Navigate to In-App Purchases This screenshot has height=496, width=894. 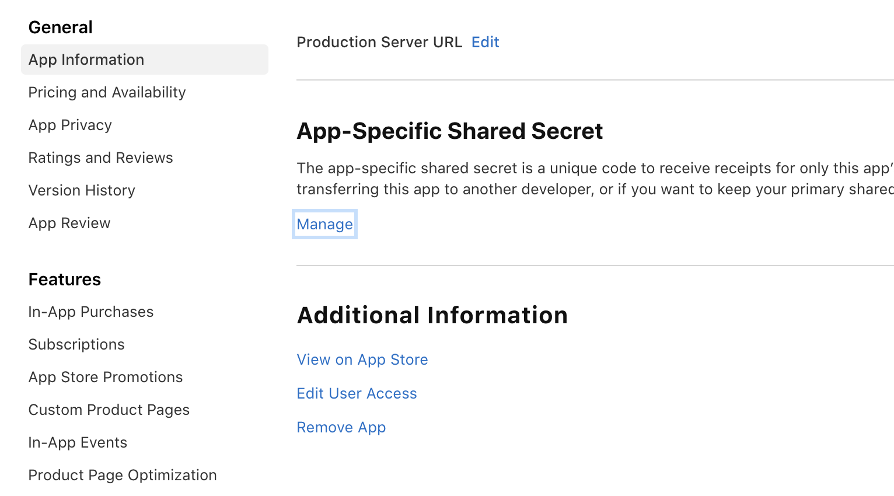pyautogui.click(x=91, y=312)
